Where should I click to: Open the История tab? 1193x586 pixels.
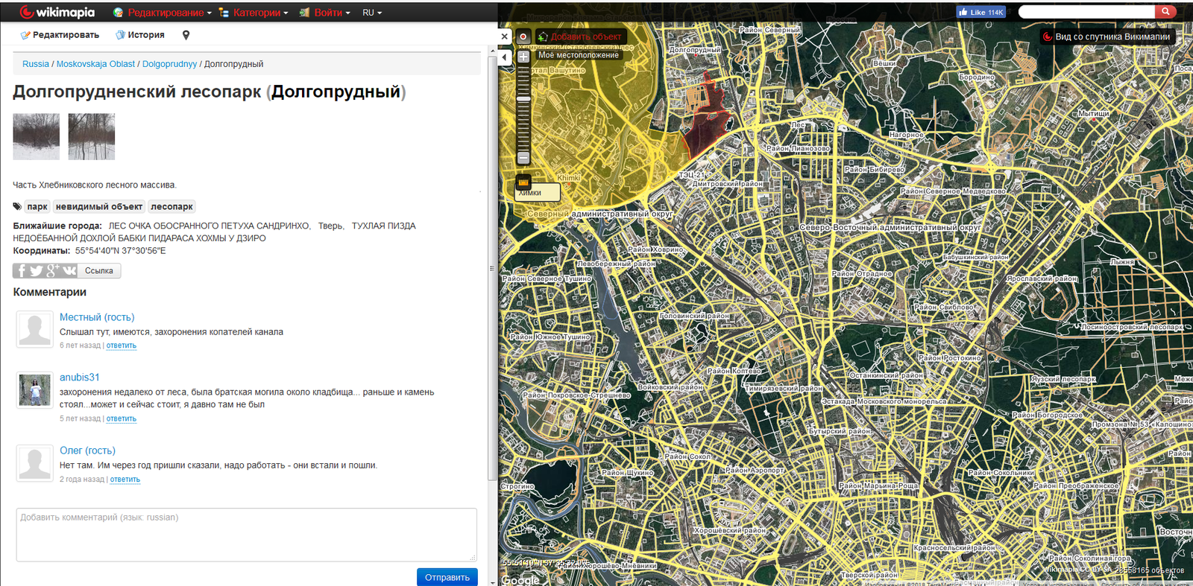pos(140,35)
